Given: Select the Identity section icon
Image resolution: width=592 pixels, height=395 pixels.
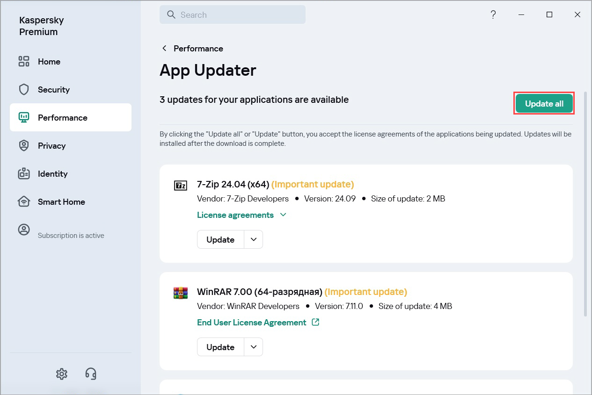Looking at the screenshot, I should tap(24, 173).
